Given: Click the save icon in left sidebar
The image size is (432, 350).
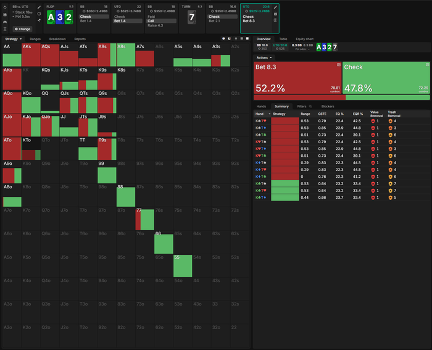Looking at the screenshot, I should coord(5,15).
